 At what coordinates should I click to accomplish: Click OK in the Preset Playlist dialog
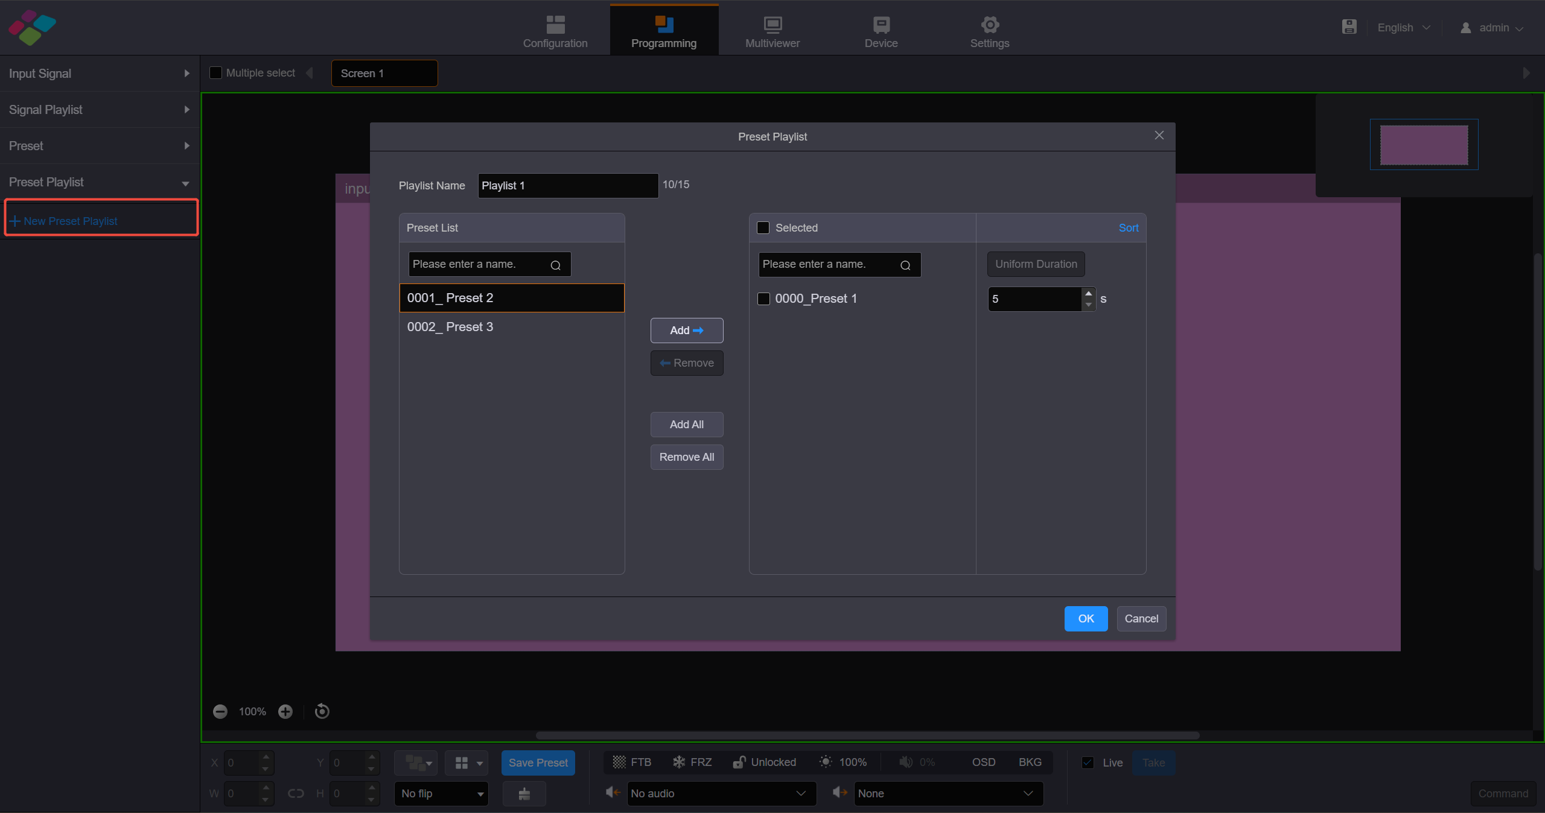(x=1085, y=618)
